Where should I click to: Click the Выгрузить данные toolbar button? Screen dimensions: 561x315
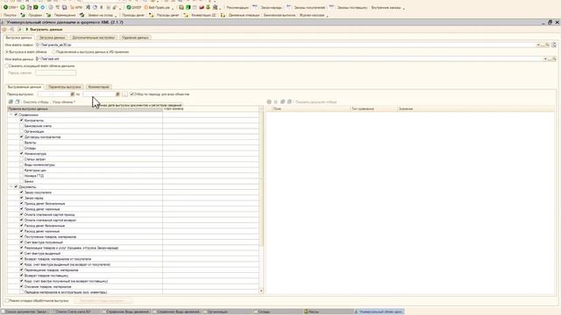click(x=44, y=29)
